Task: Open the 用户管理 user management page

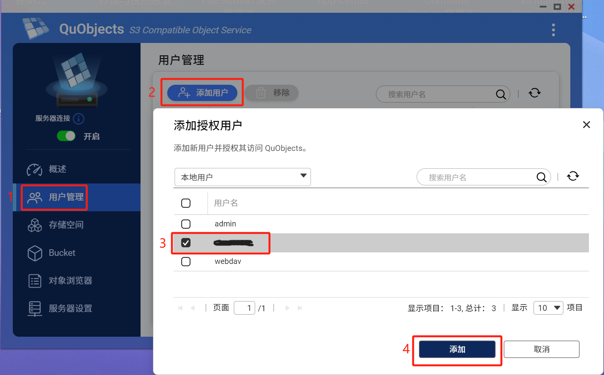Action: [77, 197]
